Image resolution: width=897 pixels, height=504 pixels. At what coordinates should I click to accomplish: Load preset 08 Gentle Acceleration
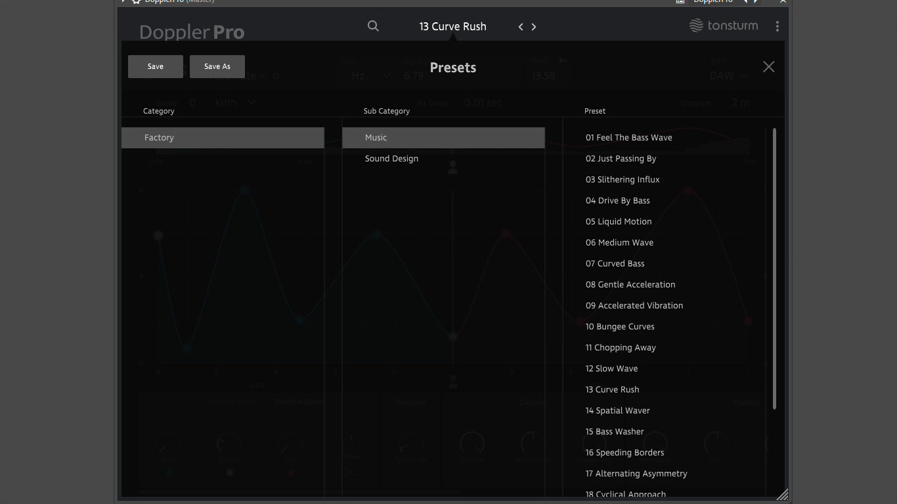[x=630, y=285]
